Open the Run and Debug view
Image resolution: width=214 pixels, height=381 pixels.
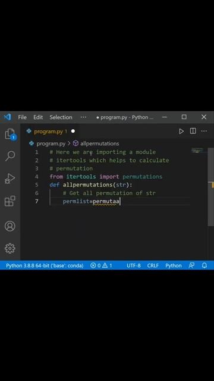[x=10, y=179]
